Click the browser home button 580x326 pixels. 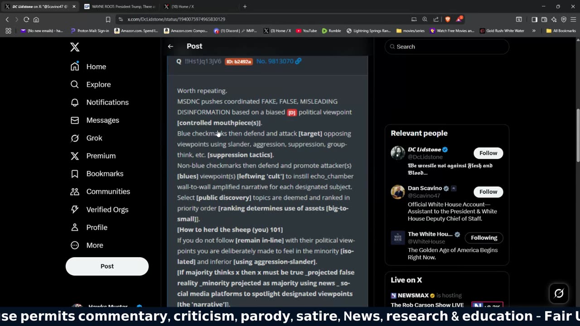pyautogui.click(x=36, y=19)
